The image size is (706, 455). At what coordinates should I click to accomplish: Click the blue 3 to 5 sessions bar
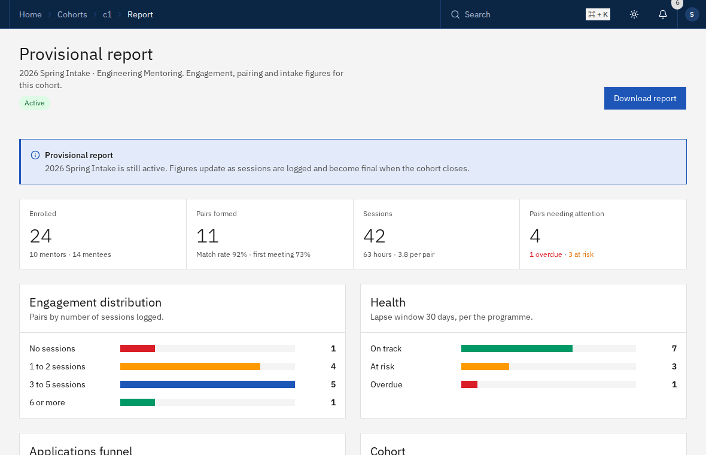[208, 384]
